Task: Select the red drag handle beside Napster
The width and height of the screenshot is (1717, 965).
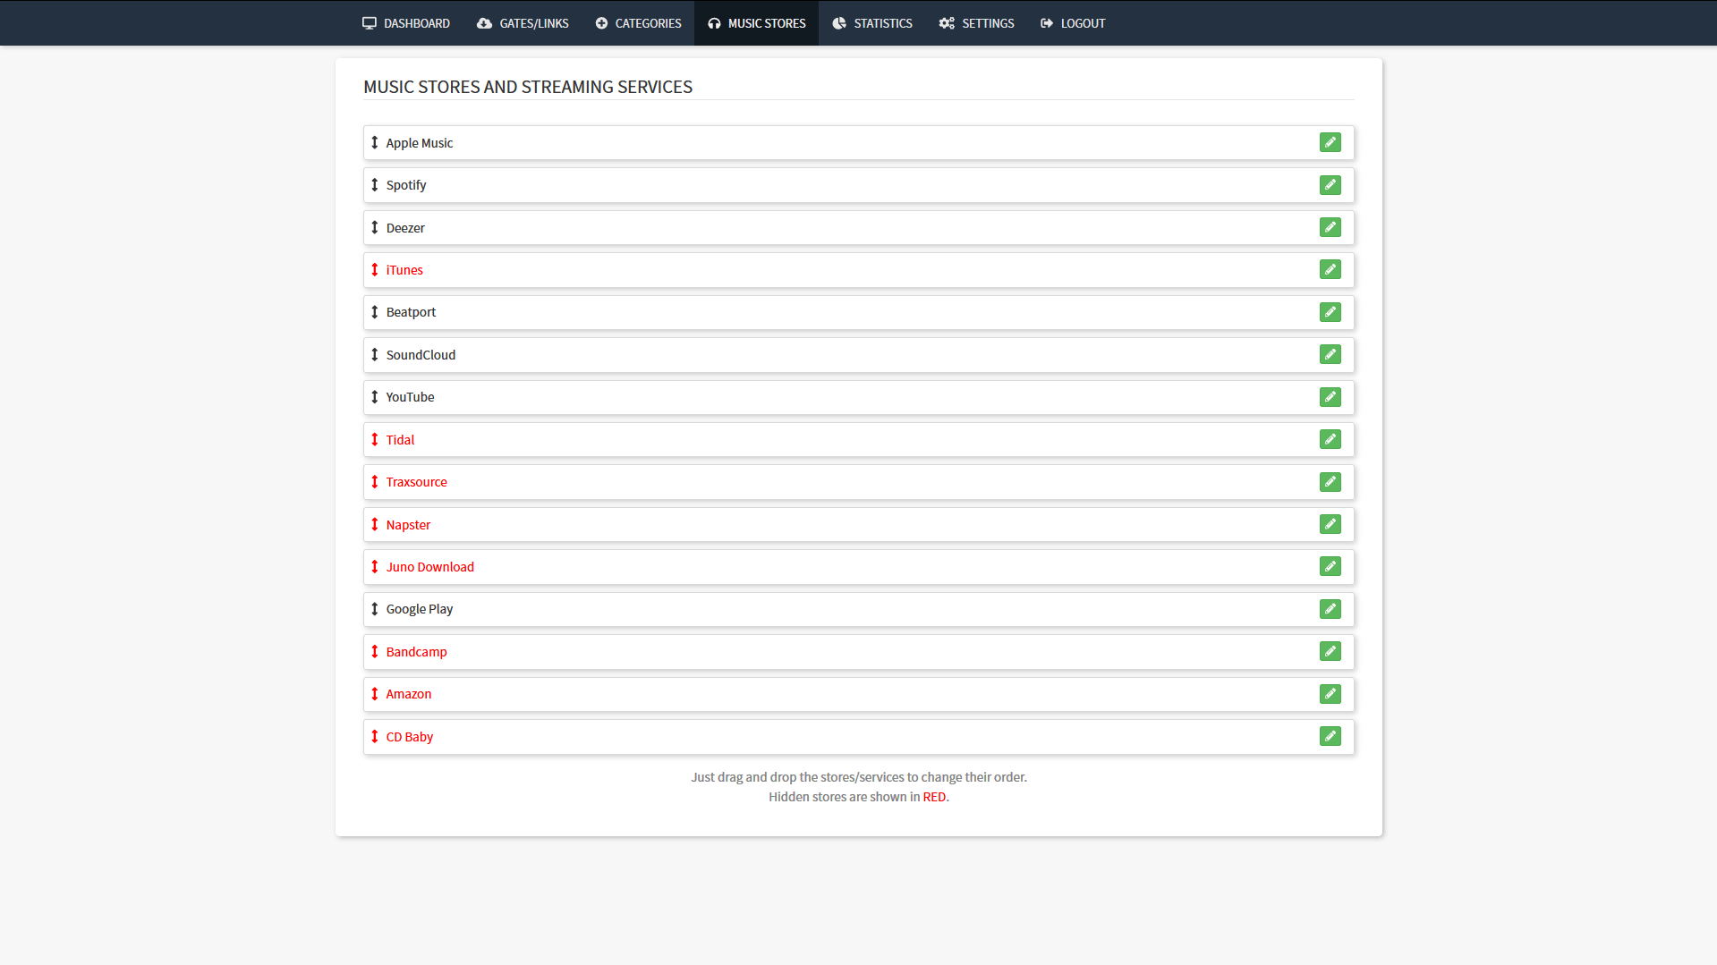Action: (x=374, y=524)
